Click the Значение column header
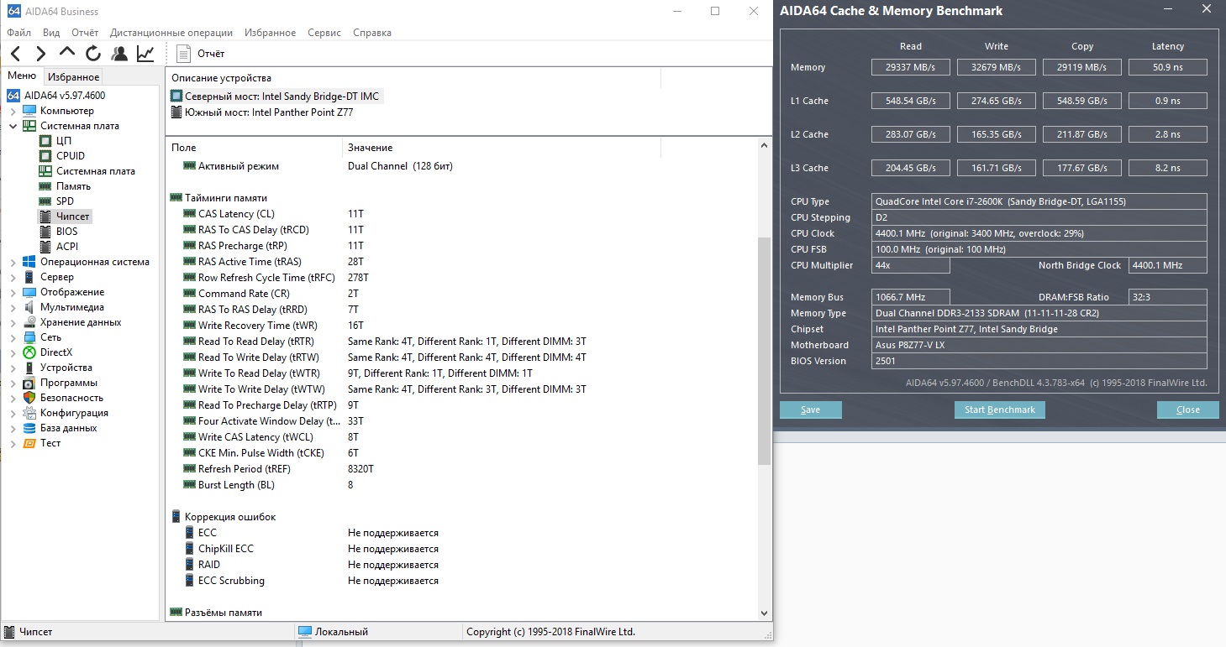The image size is (1226, 647). pyautogui.click(x=502, y=148)
